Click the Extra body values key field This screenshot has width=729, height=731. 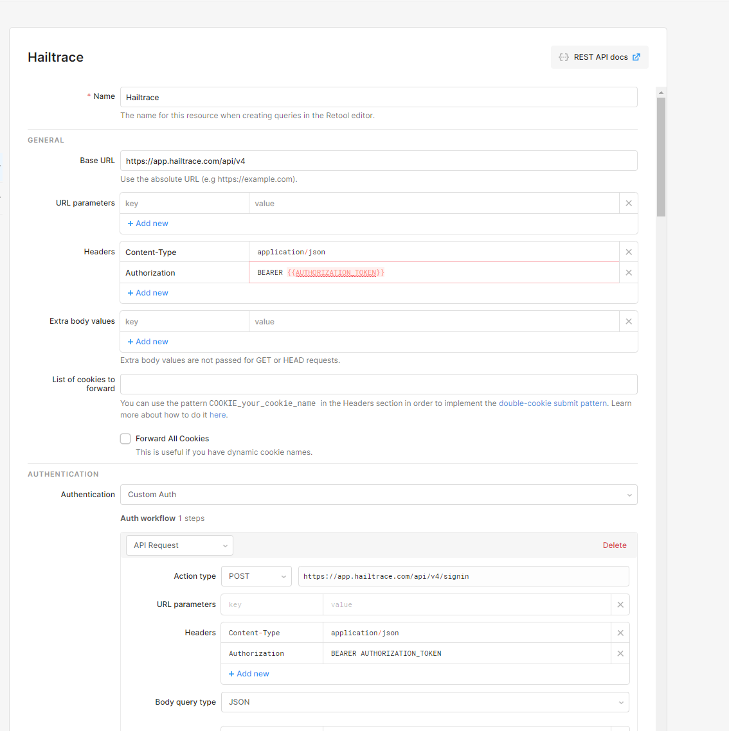(184, 322)
